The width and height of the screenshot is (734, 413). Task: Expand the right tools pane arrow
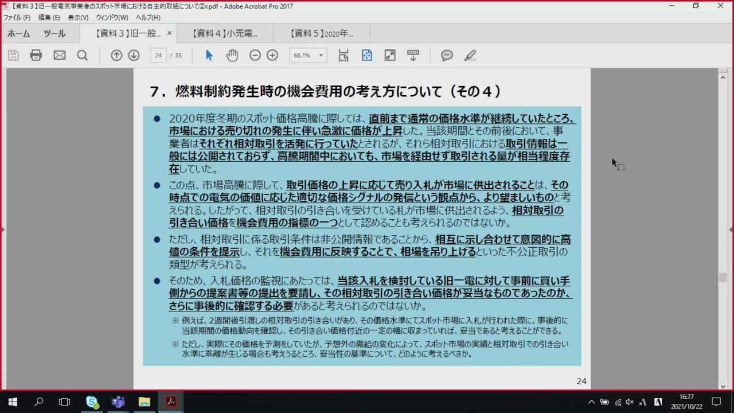coord(731,229)
